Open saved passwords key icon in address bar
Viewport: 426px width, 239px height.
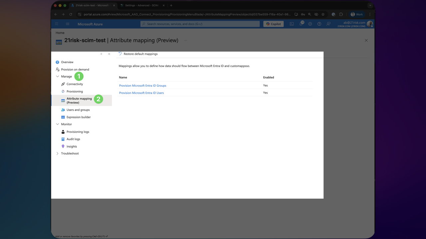(303, 14)
